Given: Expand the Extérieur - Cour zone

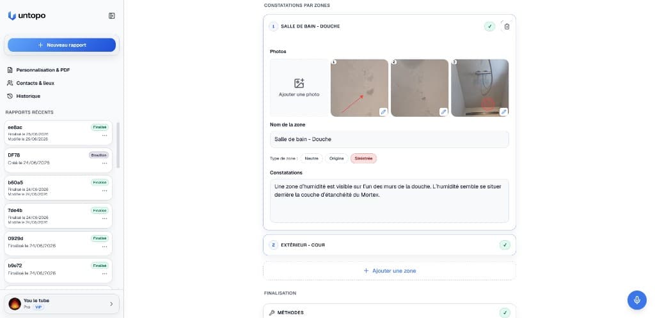Looking at the screenshot, I should click(x=390, y=245).
